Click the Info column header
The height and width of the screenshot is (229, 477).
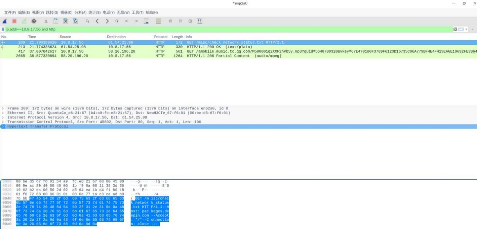click(331, 37)
